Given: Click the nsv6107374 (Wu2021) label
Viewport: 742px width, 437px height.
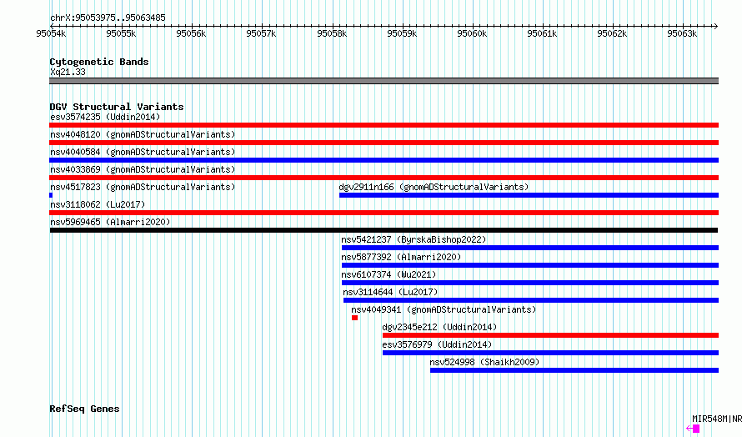Looking at the screenshot, I should [389, 274].
